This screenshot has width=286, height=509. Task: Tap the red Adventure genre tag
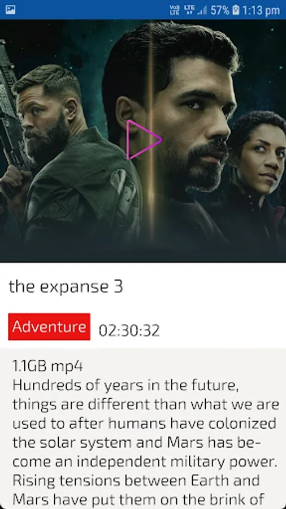point(49,326)
